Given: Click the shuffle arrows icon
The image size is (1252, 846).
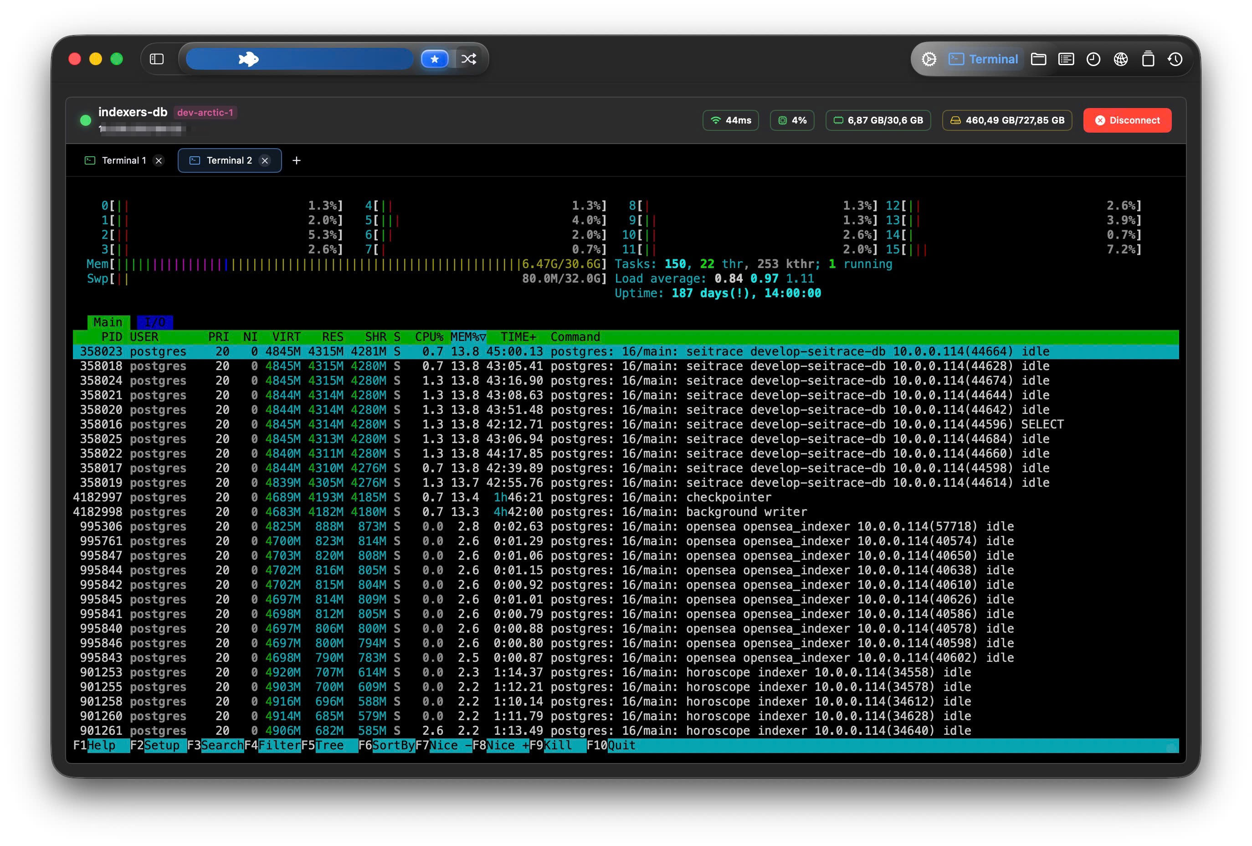Looking at the screenshot, I should pos(469,59).
